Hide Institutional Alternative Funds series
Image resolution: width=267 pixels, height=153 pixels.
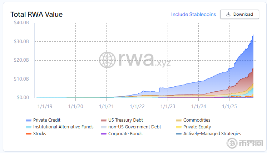[x=63, y=127]
